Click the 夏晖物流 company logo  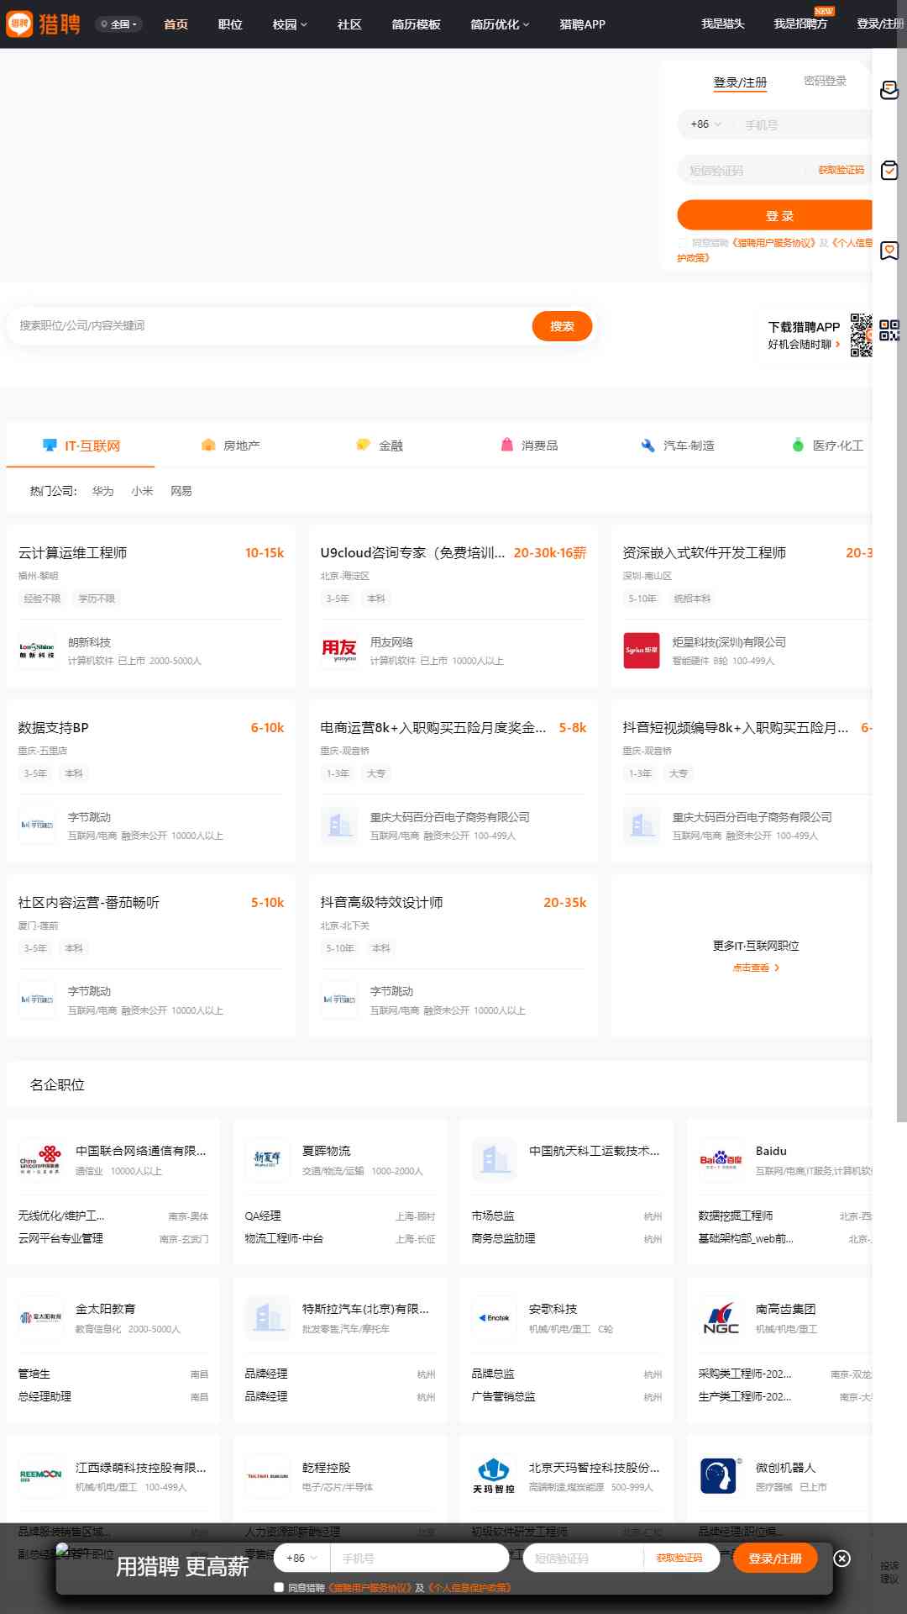[x=267, y=1160]
